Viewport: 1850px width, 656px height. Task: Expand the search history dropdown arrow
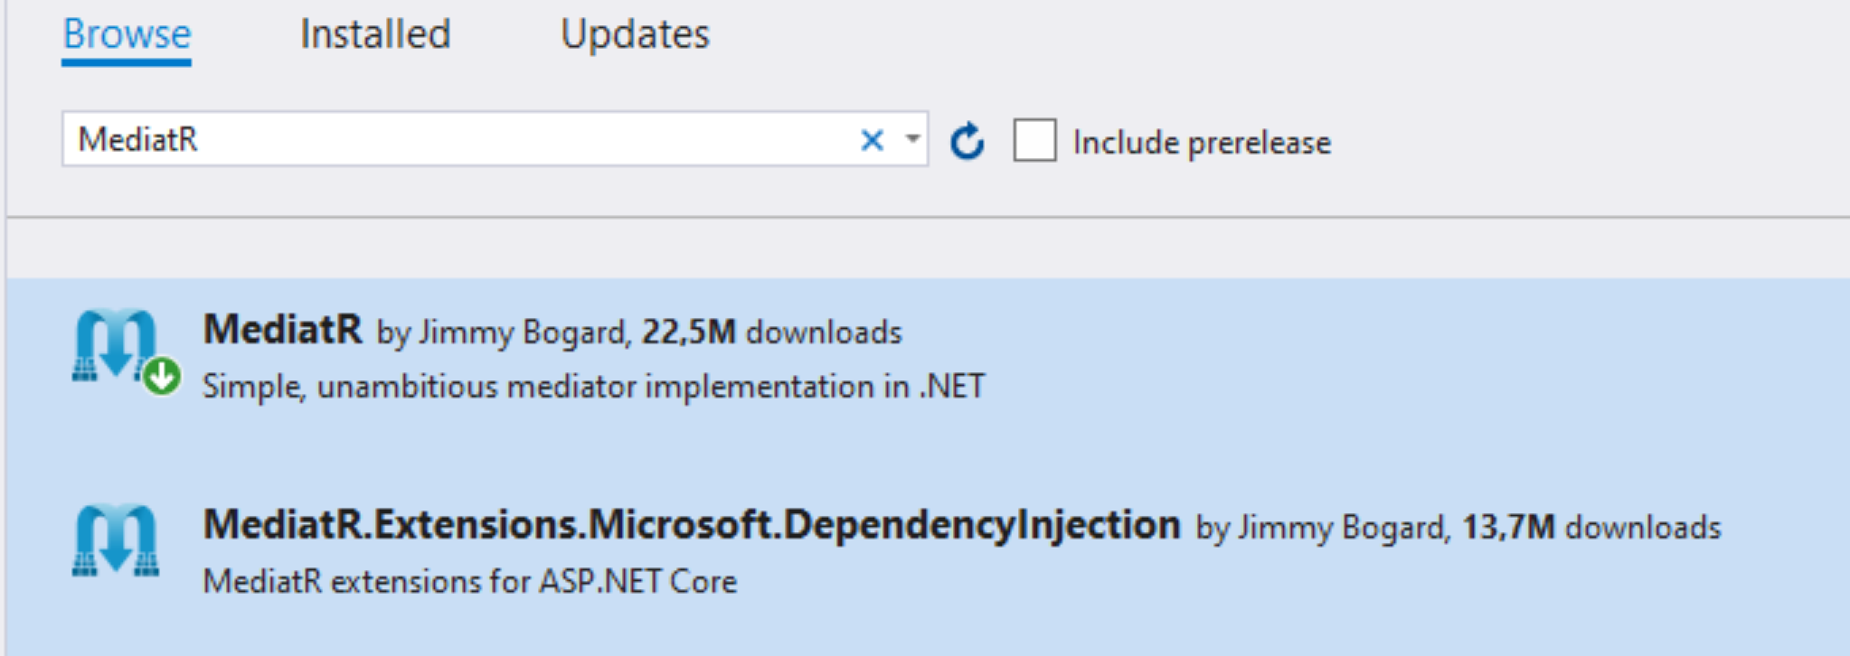912,139
